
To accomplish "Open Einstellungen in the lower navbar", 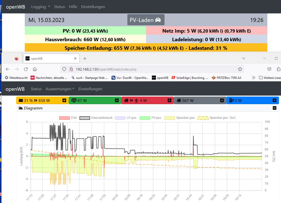I will pos(90,89).
